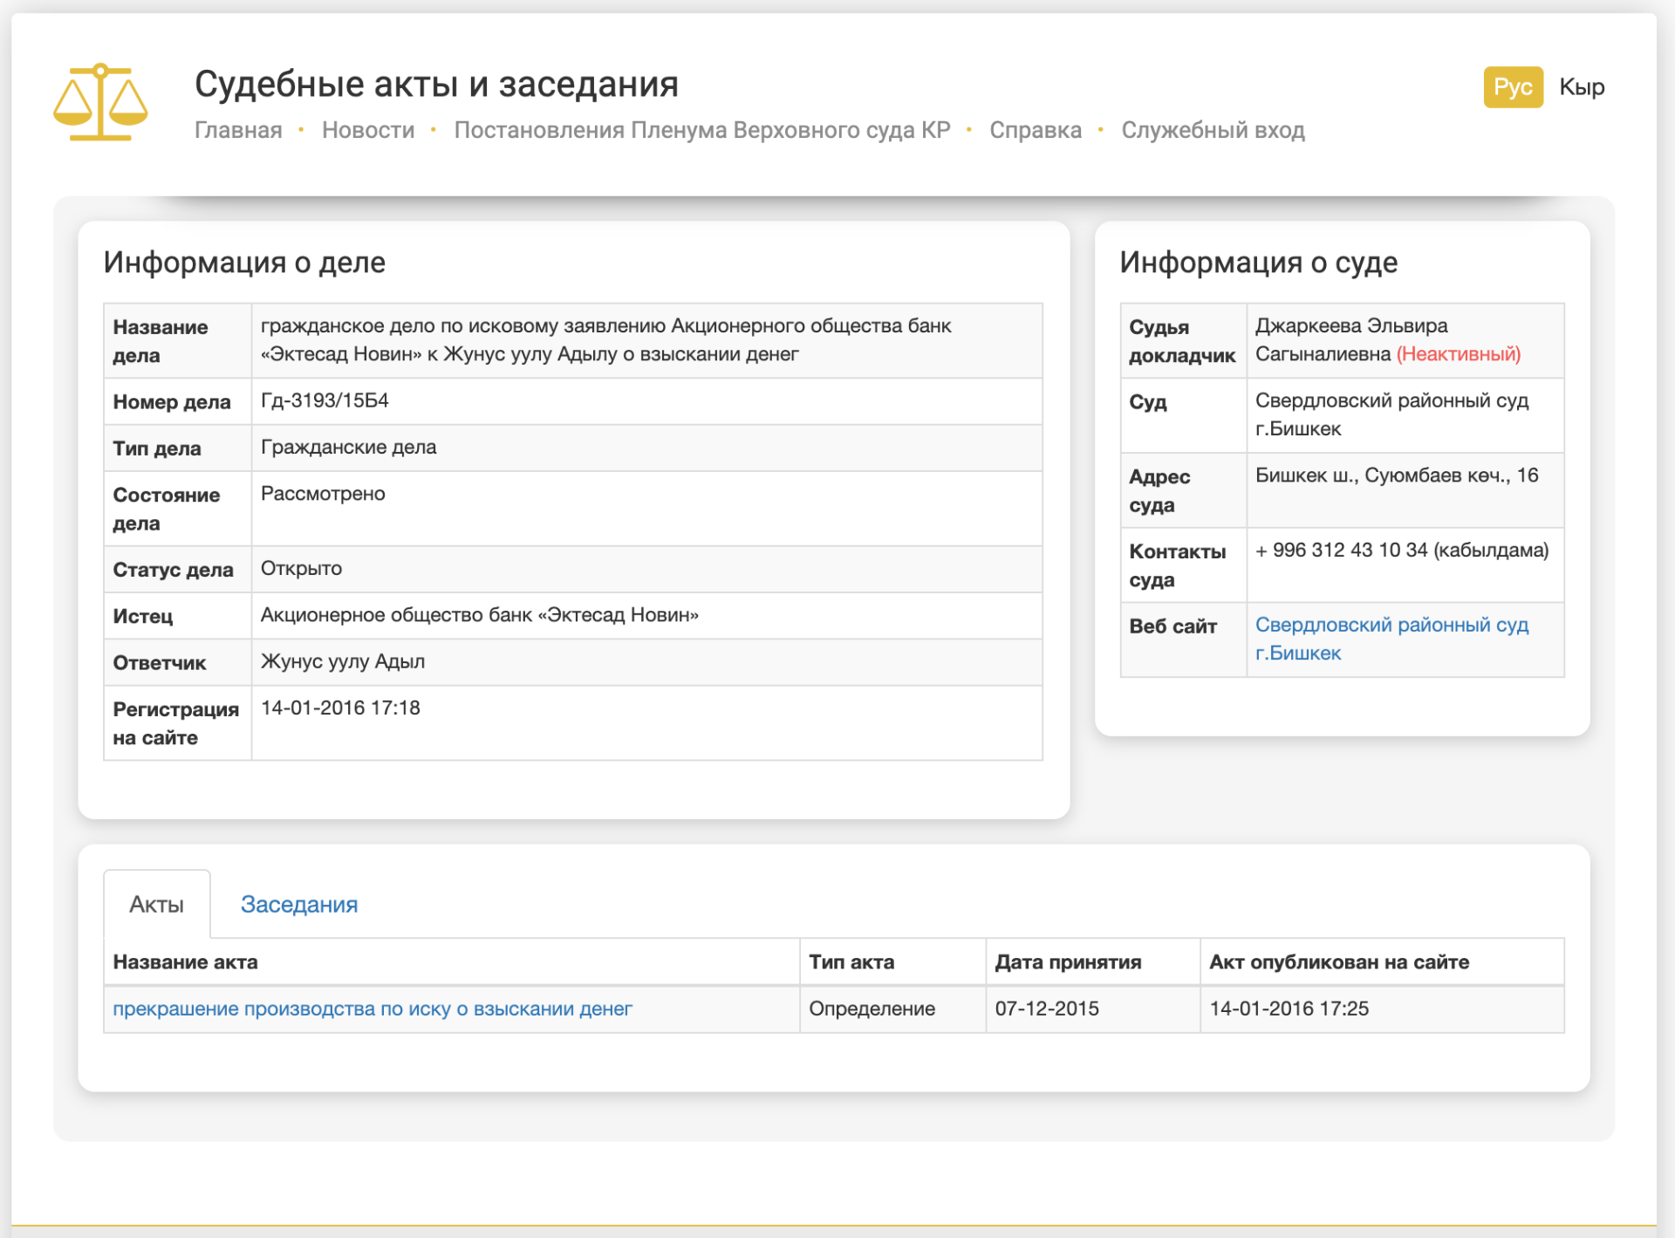The image size is (1675, 1238).
Task: Click the case number Гд-3193/15Б4
Action: pos(325,400)
